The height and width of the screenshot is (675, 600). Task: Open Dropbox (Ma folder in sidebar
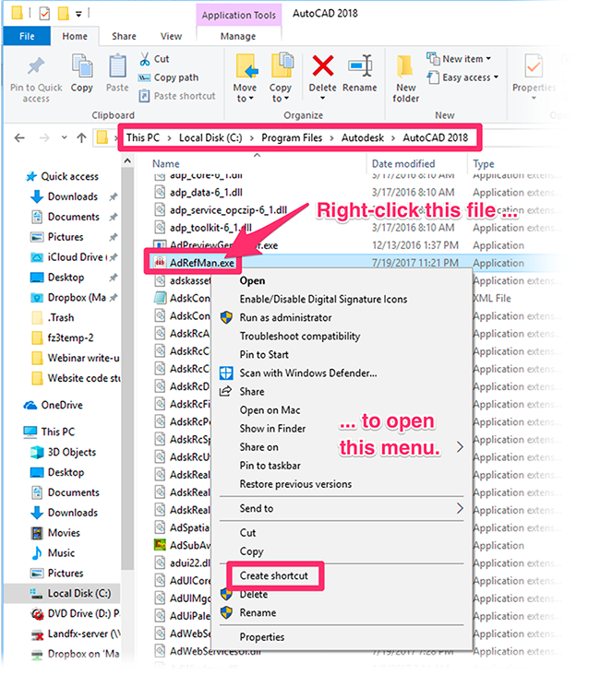click(x=77, y=298)
